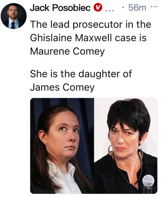The image size is (166, 197).
Task: Click the hoop earring in the right photo
Action: [x=111, y=151]
